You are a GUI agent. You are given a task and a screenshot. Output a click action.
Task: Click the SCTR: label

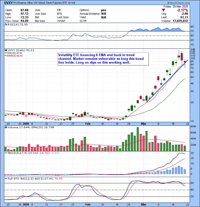pos(83,21)
